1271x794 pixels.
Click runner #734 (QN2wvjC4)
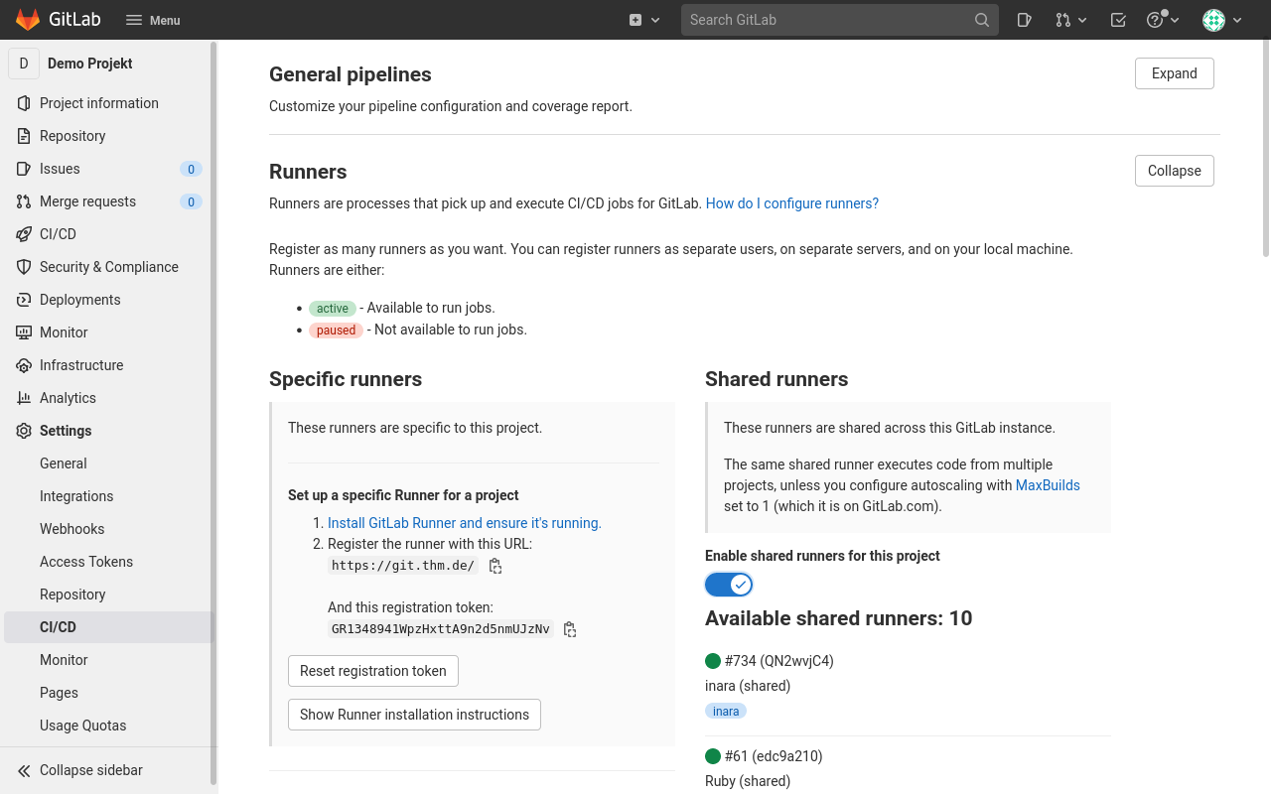click(779, 661)
